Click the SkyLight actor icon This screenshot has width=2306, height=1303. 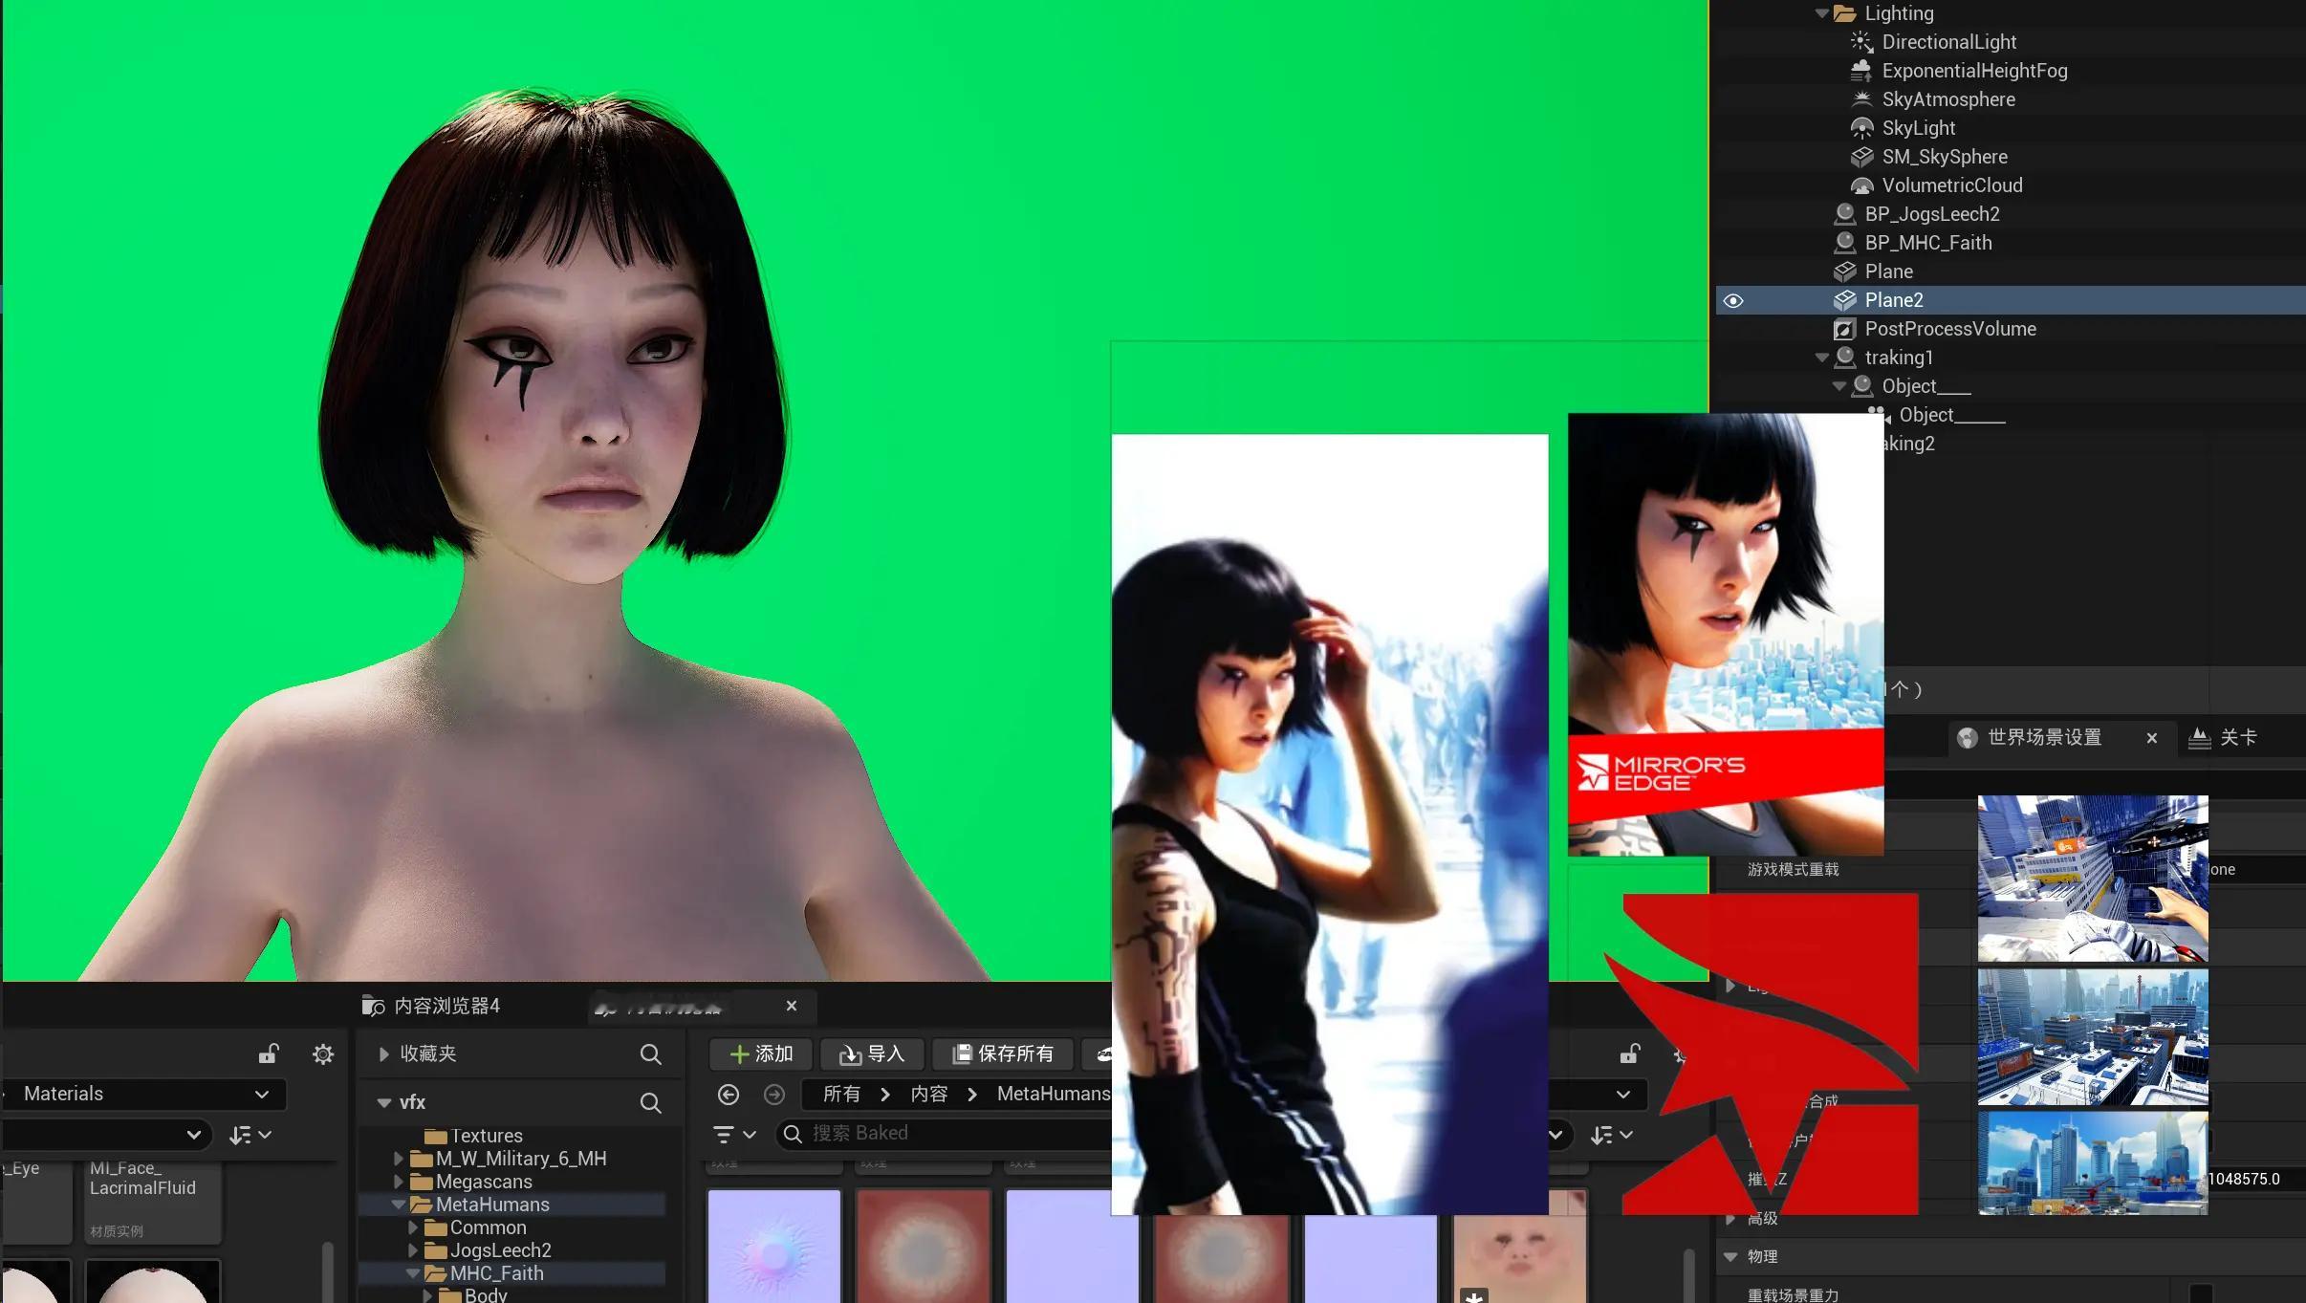[x=1860, y=128]
